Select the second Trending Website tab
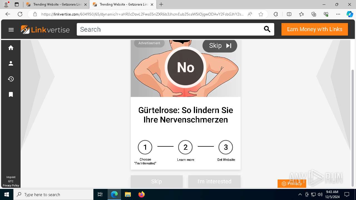 (x=123, y=4)
